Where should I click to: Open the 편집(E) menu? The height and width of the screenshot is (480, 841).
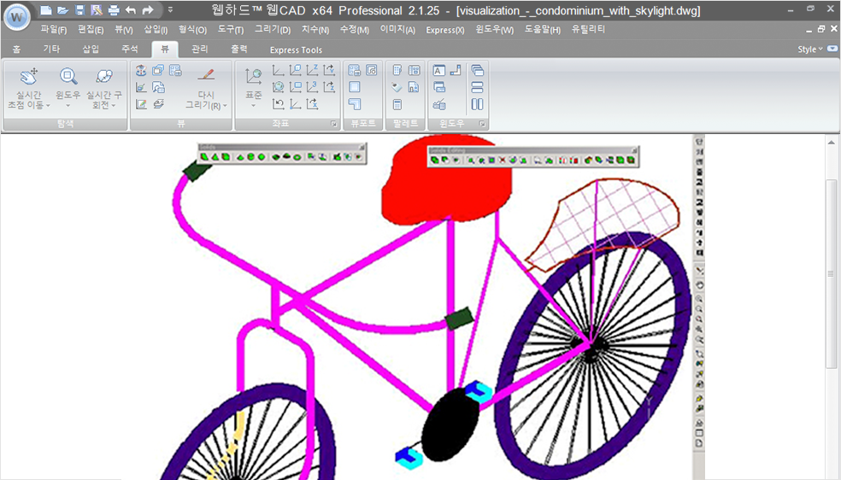coord(91,29)
